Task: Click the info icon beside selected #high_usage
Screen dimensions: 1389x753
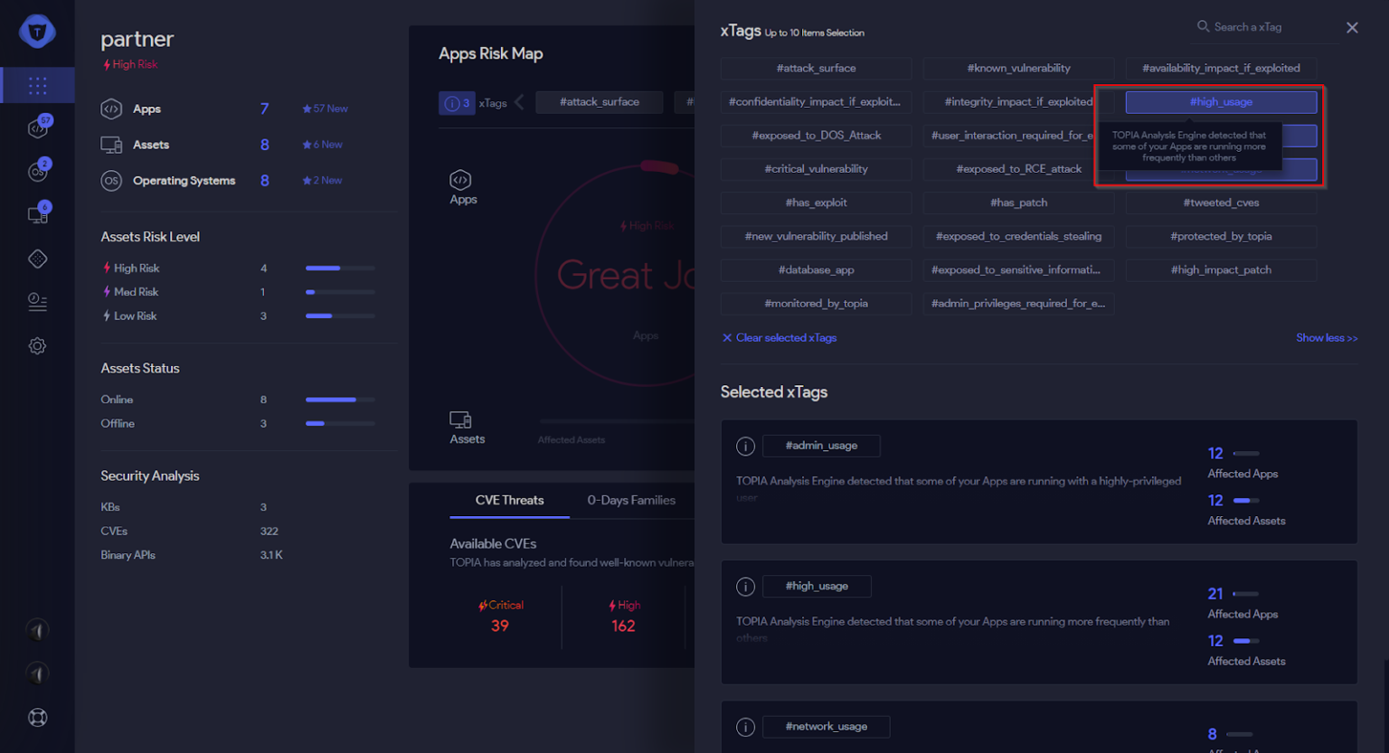Action: point(745,587)
